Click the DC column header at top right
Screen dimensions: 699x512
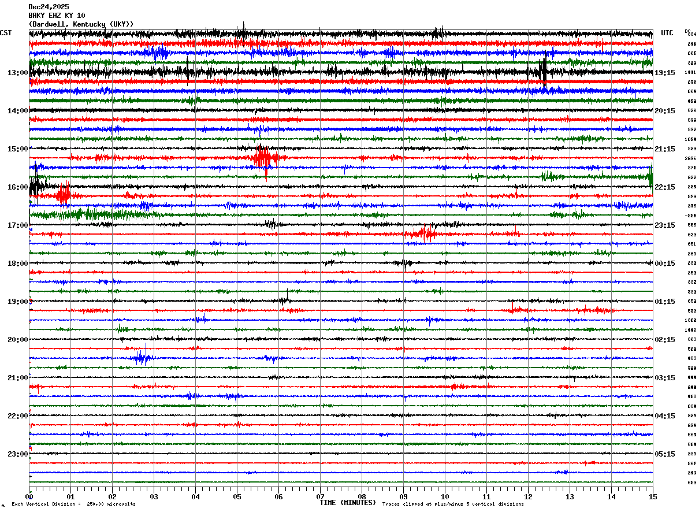pos(687,31)
